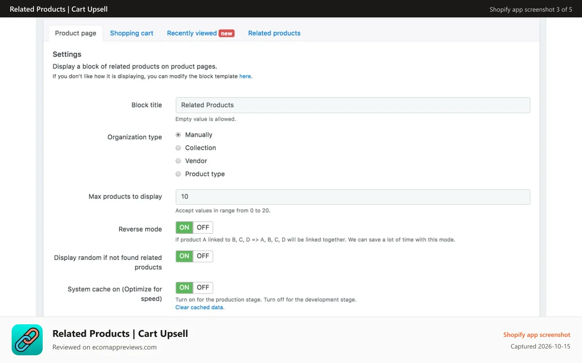Turn Reverse mode ON
This screenshot has width=582, height=363.
184,227
